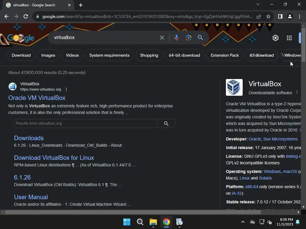
Task: Open Download VirtualBox for Linux link
Action: [x=54, y=158]
